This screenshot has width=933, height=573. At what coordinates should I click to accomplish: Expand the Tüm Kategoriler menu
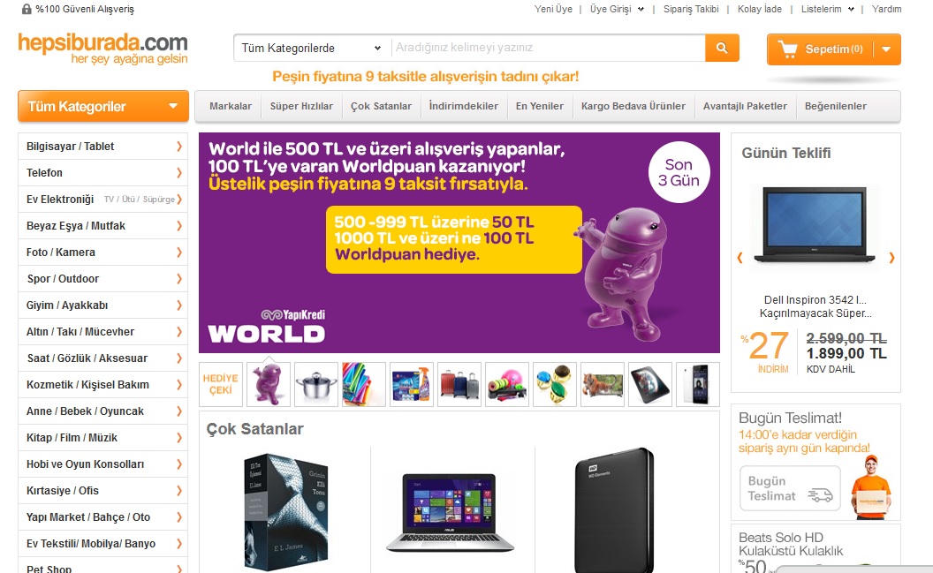coord(103,107)
